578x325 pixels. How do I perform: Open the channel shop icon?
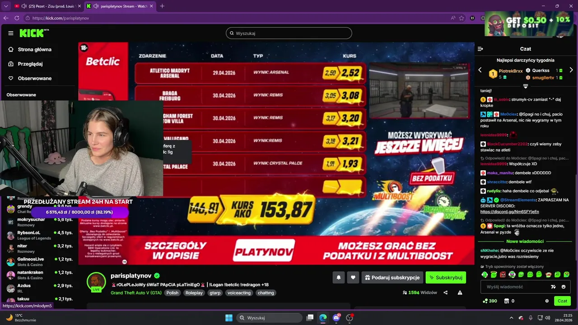click(507, 301)
